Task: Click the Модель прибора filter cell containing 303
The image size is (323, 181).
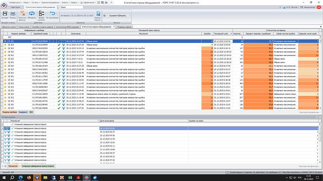Action: [19, 37]
